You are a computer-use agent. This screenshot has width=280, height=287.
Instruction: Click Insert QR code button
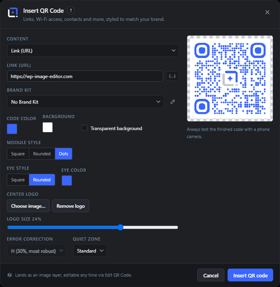click(x=250, y=275)
